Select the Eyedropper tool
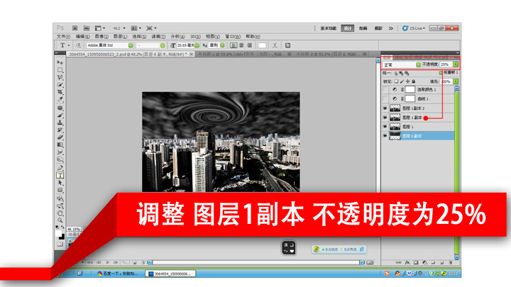 pyautogui.click(x=60, y=99)
